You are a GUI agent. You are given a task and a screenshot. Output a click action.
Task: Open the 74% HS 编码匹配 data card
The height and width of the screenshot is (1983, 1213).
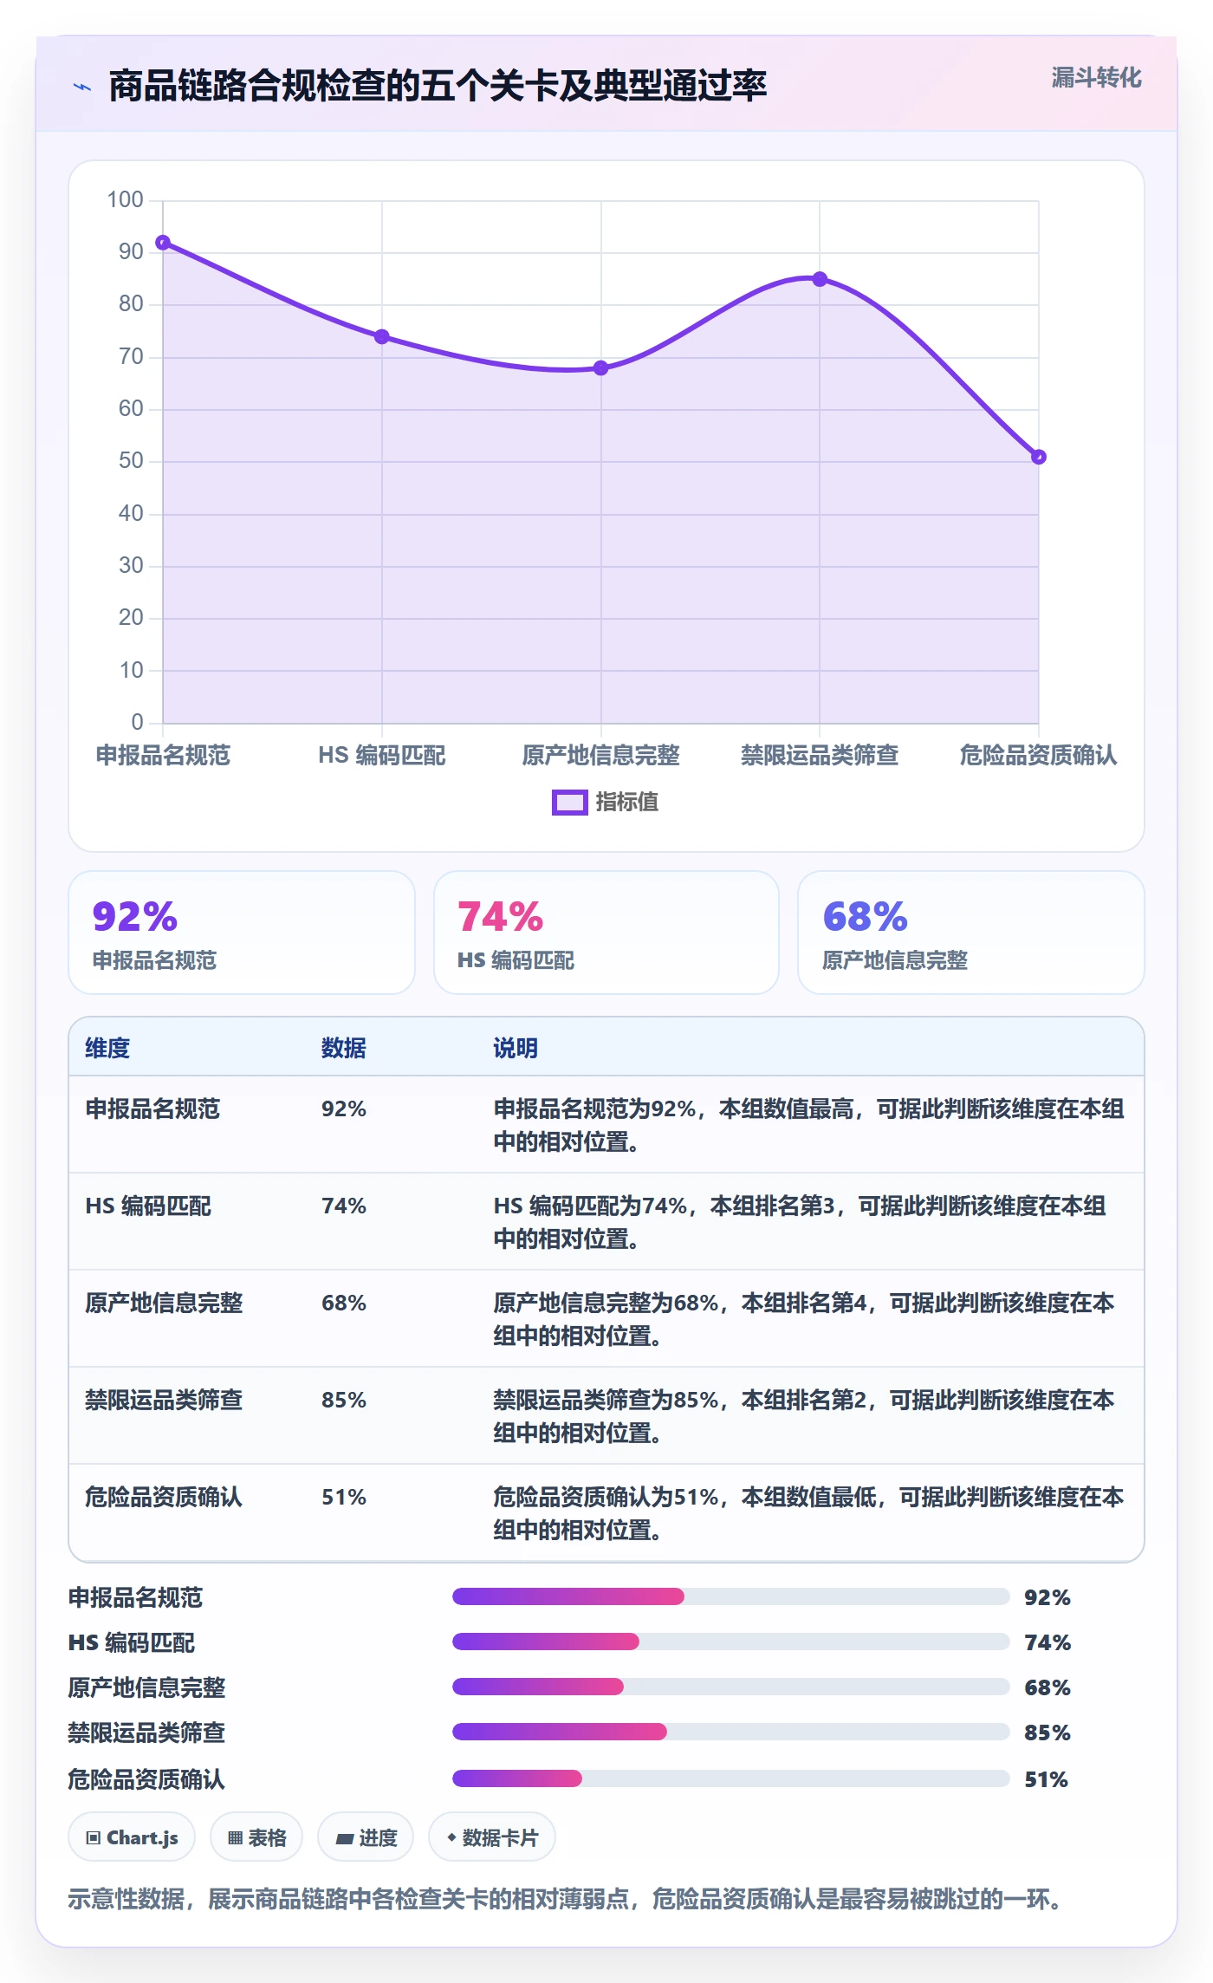coord(606,933)
